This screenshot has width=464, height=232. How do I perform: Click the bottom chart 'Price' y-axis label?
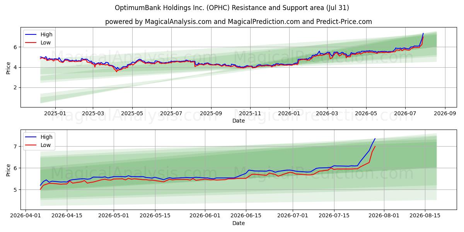9,169
